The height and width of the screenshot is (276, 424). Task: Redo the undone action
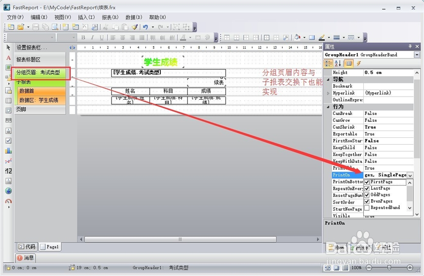(161, 27)
